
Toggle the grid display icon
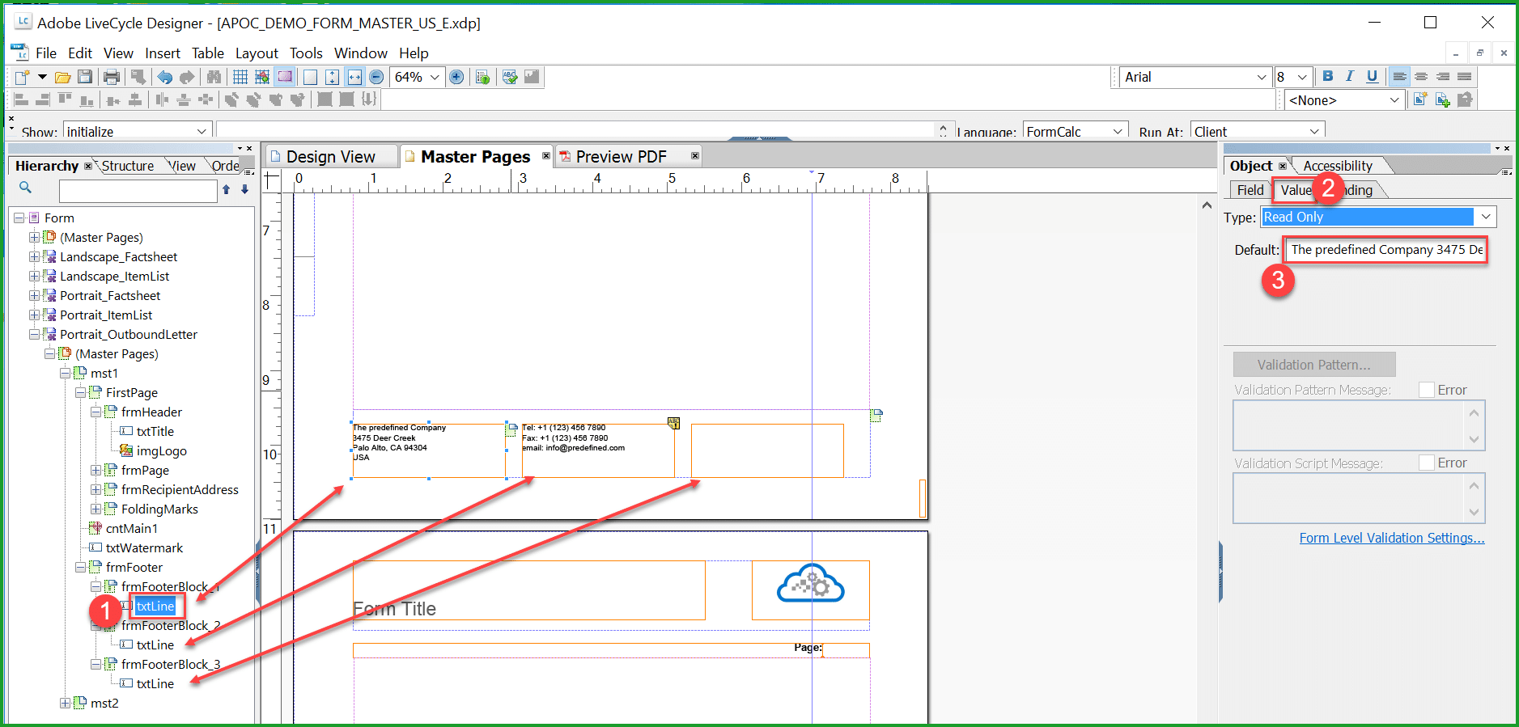[240, 77]
